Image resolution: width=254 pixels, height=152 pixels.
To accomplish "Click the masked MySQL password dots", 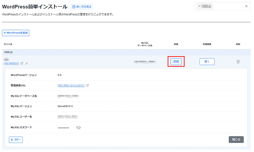I will pyautogui.click(x=63, y=128).
